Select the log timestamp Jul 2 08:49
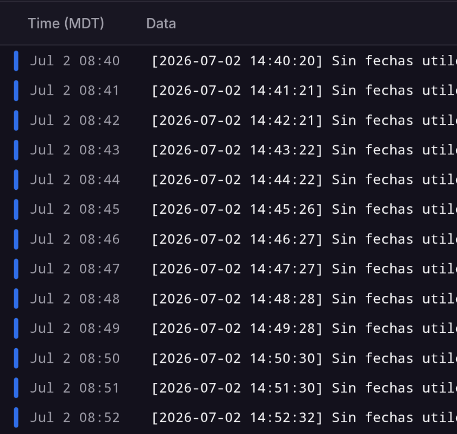 [x=75, y=328]
